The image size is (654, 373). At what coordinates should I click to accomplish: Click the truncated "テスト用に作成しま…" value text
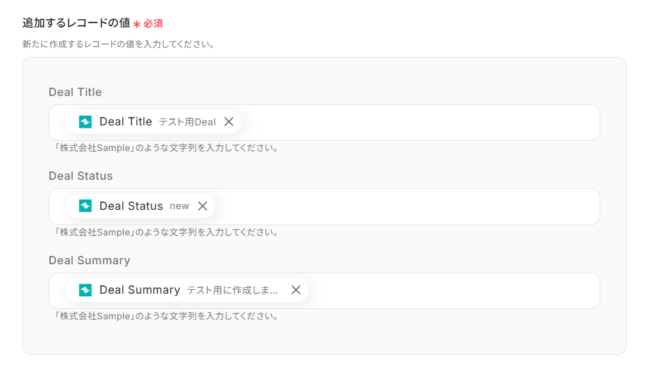pyautogui.click(x=233, y=290)
